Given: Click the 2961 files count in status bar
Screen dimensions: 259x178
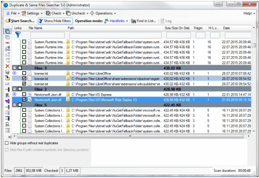Looking at the screenshot, I should [x=19, y=171].
